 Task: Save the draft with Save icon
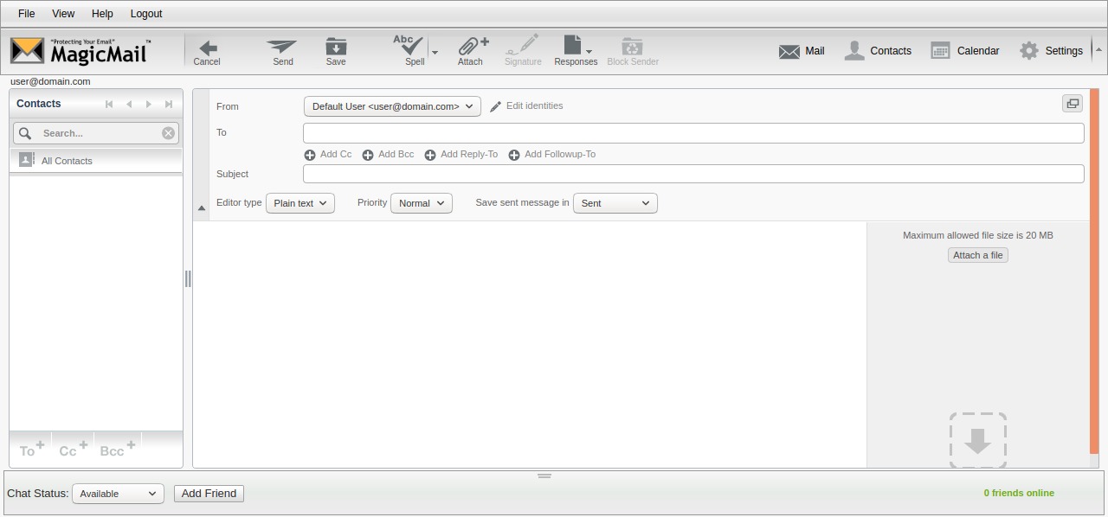(336, 50)
